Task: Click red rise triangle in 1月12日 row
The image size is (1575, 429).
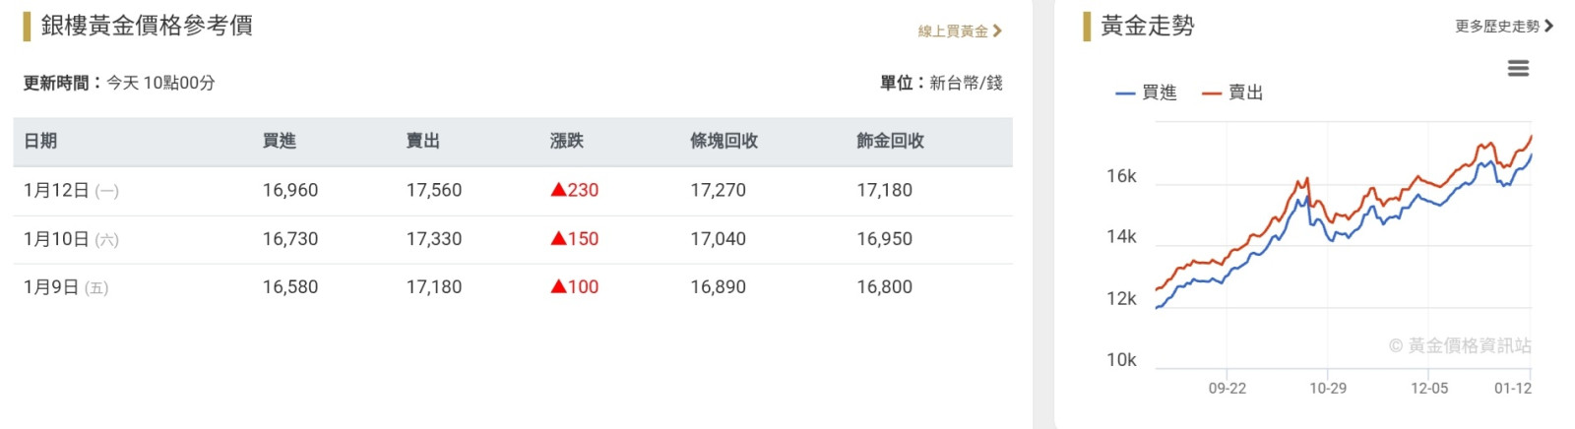Action: click(558, 190)
